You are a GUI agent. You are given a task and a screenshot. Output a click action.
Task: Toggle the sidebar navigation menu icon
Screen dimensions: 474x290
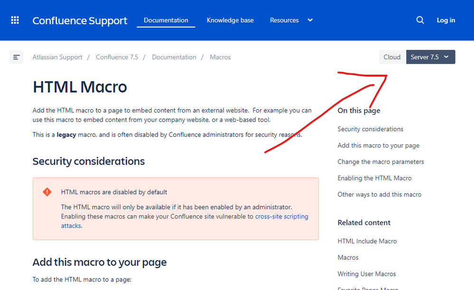click(x=16, y=57)
